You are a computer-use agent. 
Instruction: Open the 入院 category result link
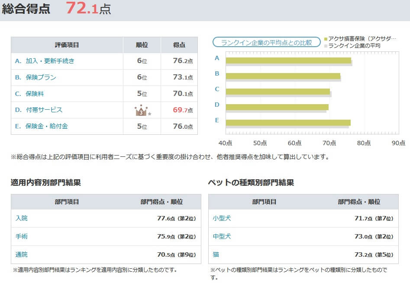tap(21, 218)
